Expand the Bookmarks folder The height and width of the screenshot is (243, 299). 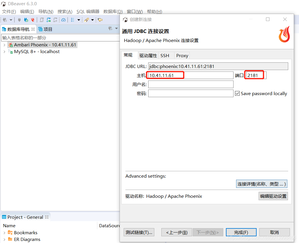click(4, 233)
